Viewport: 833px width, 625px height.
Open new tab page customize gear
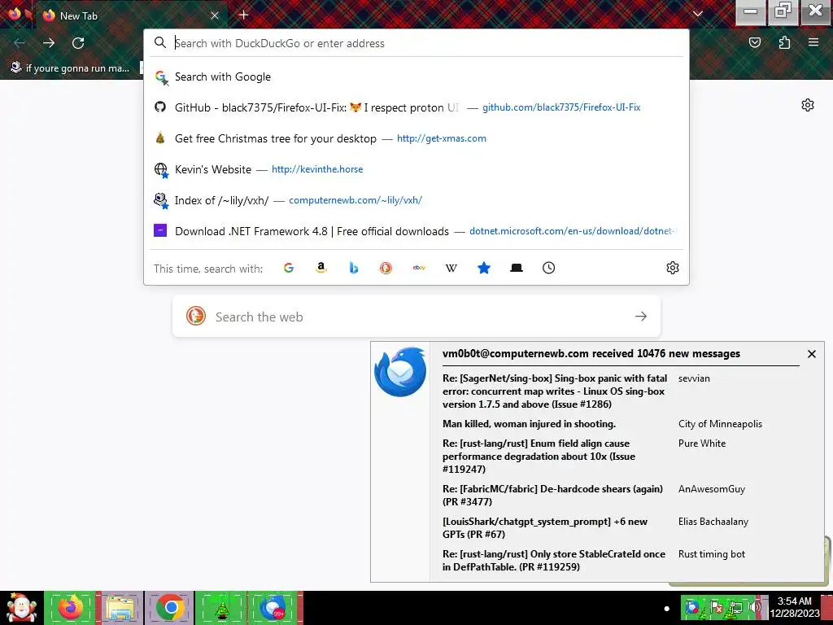pyautogui.click(x=808, y=105)
